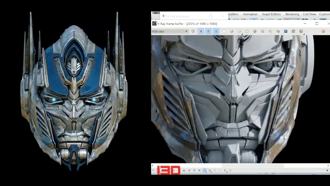
Task: Clear the frame buffer image
Action: pos(255,31)
